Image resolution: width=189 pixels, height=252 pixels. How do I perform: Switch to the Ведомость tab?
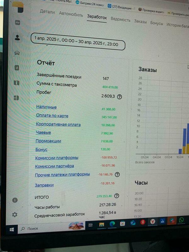pyautogui.click(x=120, y=20)
